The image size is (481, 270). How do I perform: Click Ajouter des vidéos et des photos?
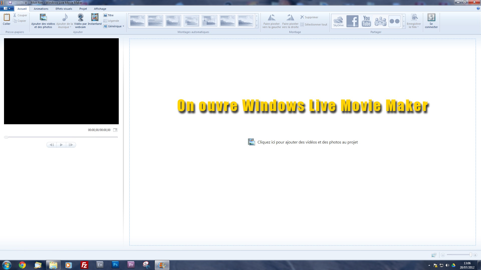pos(43,21)
